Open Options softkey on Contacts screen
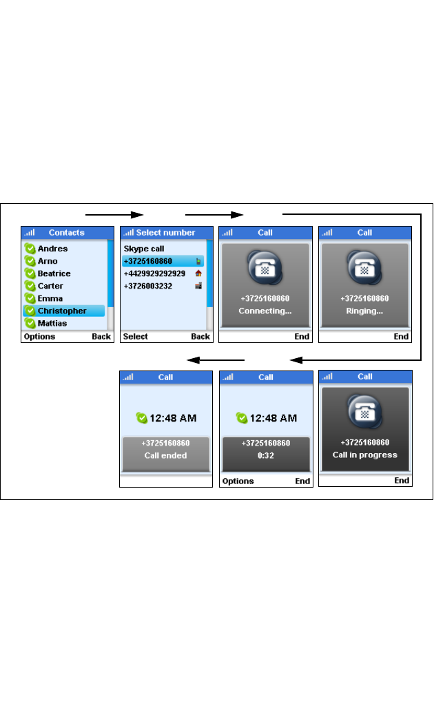This screenshot has height=719, width=434. tap(39, 337)
